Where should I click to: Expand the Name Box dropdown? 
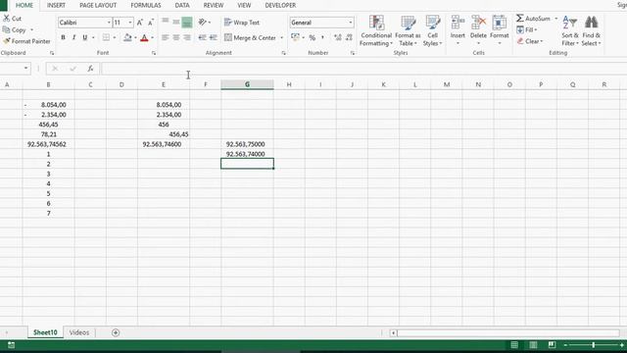point(26,68)
